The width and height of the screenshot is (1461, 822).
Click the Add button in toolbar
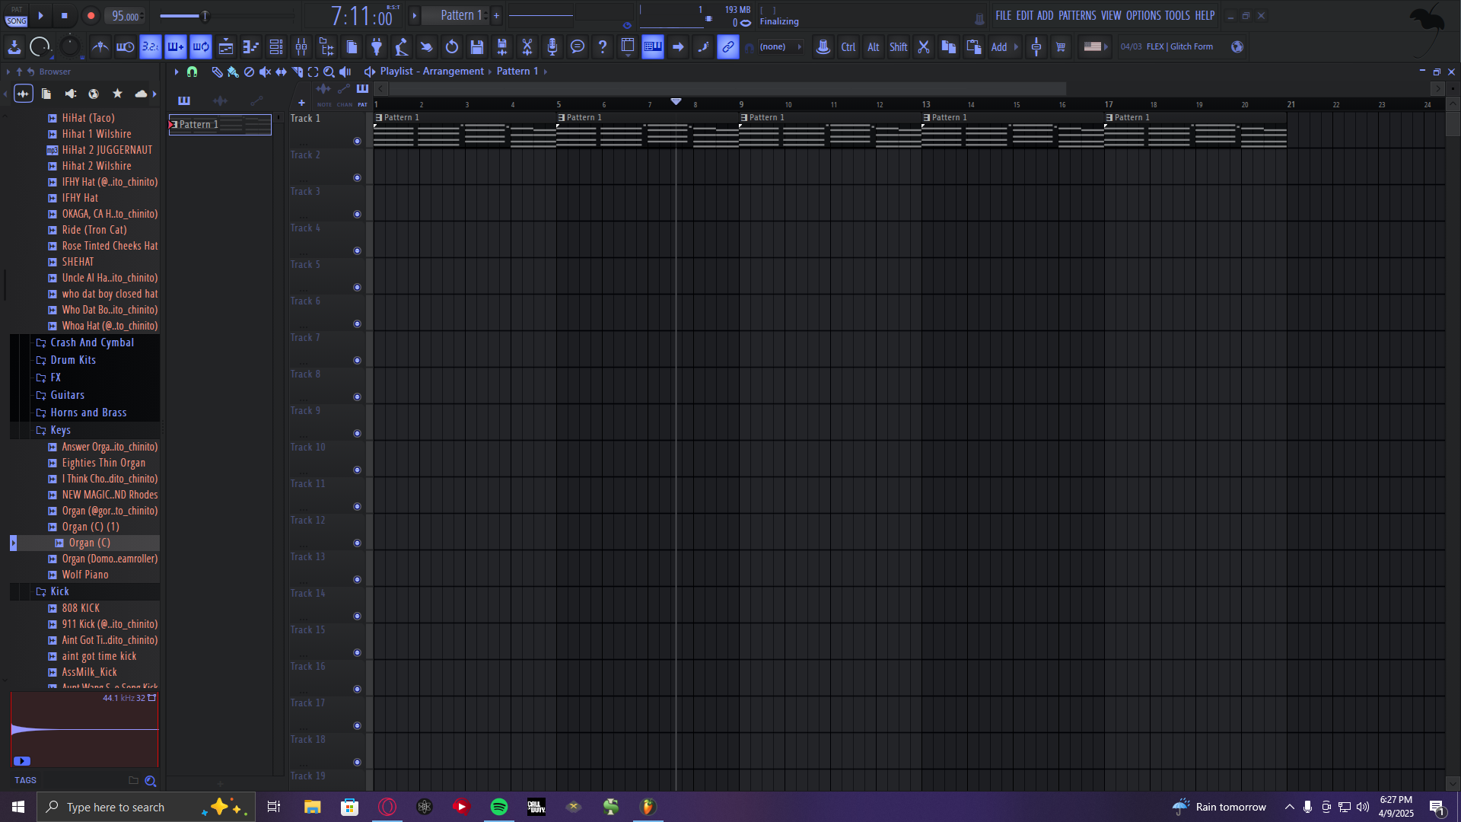(999, 47)
